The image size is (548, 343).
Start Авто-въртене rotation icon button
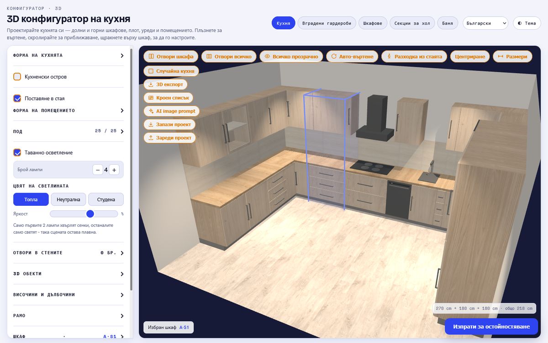point(334,57)
